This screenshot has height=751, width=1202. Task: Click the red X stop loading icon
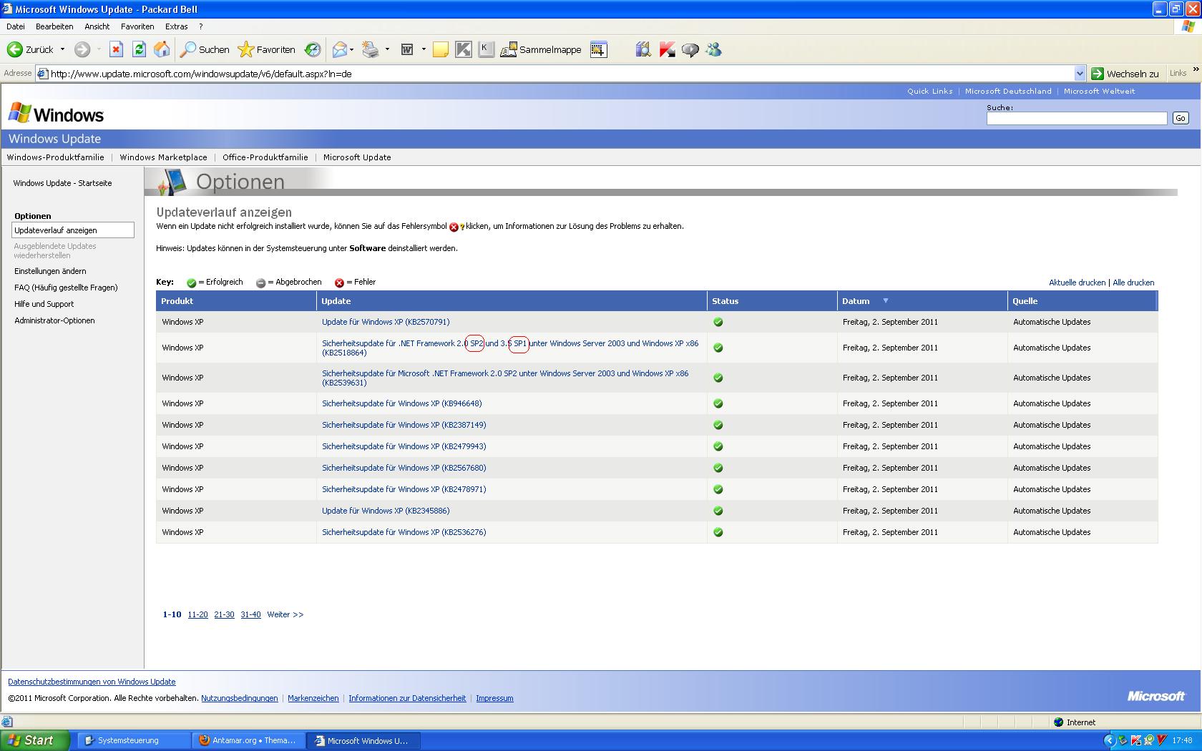pyautogui.click(x=116, y=49)
